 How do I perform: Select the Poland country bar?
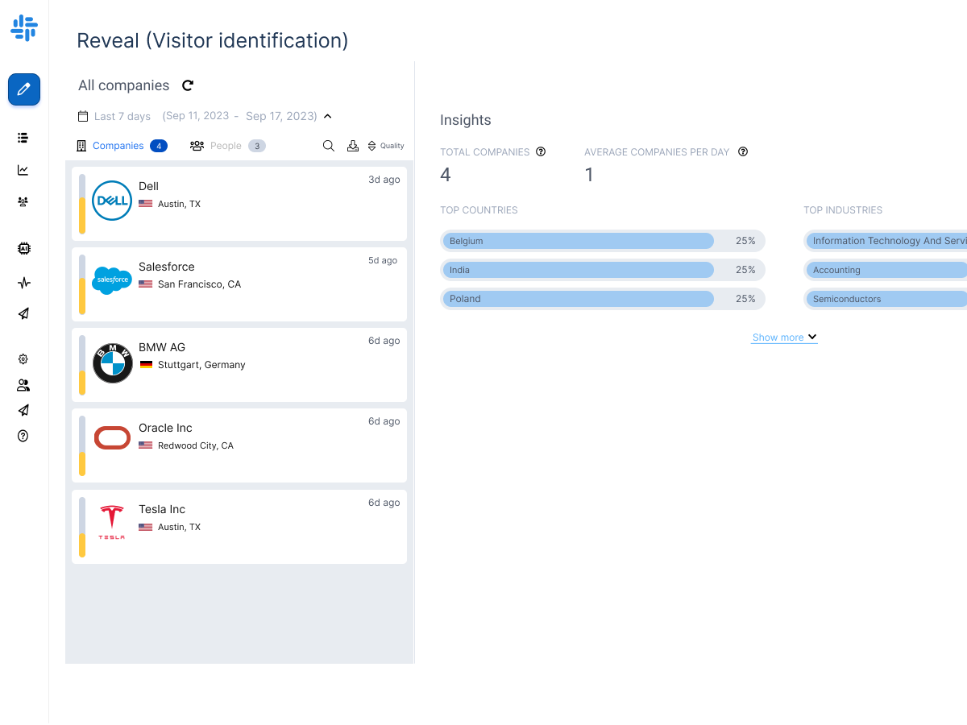click(603, 299)
